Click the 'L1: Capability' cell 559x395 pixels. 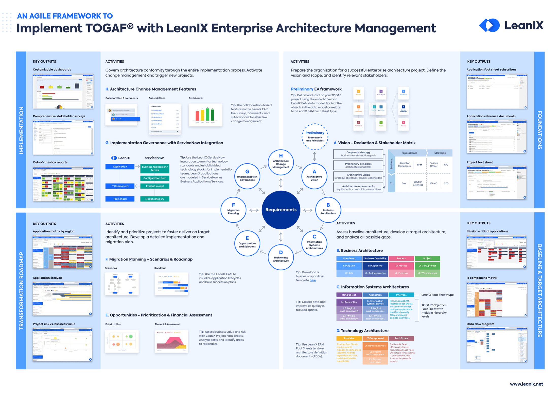[x=375, y=266]
